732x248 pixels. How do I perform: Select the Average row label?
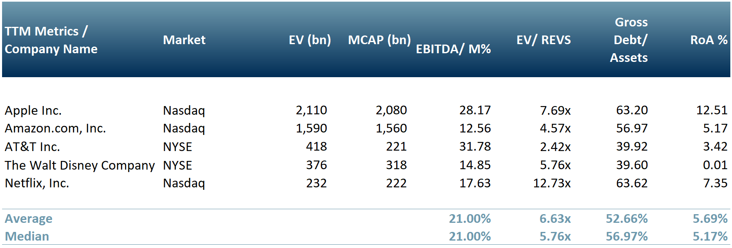tap(29, 219)
